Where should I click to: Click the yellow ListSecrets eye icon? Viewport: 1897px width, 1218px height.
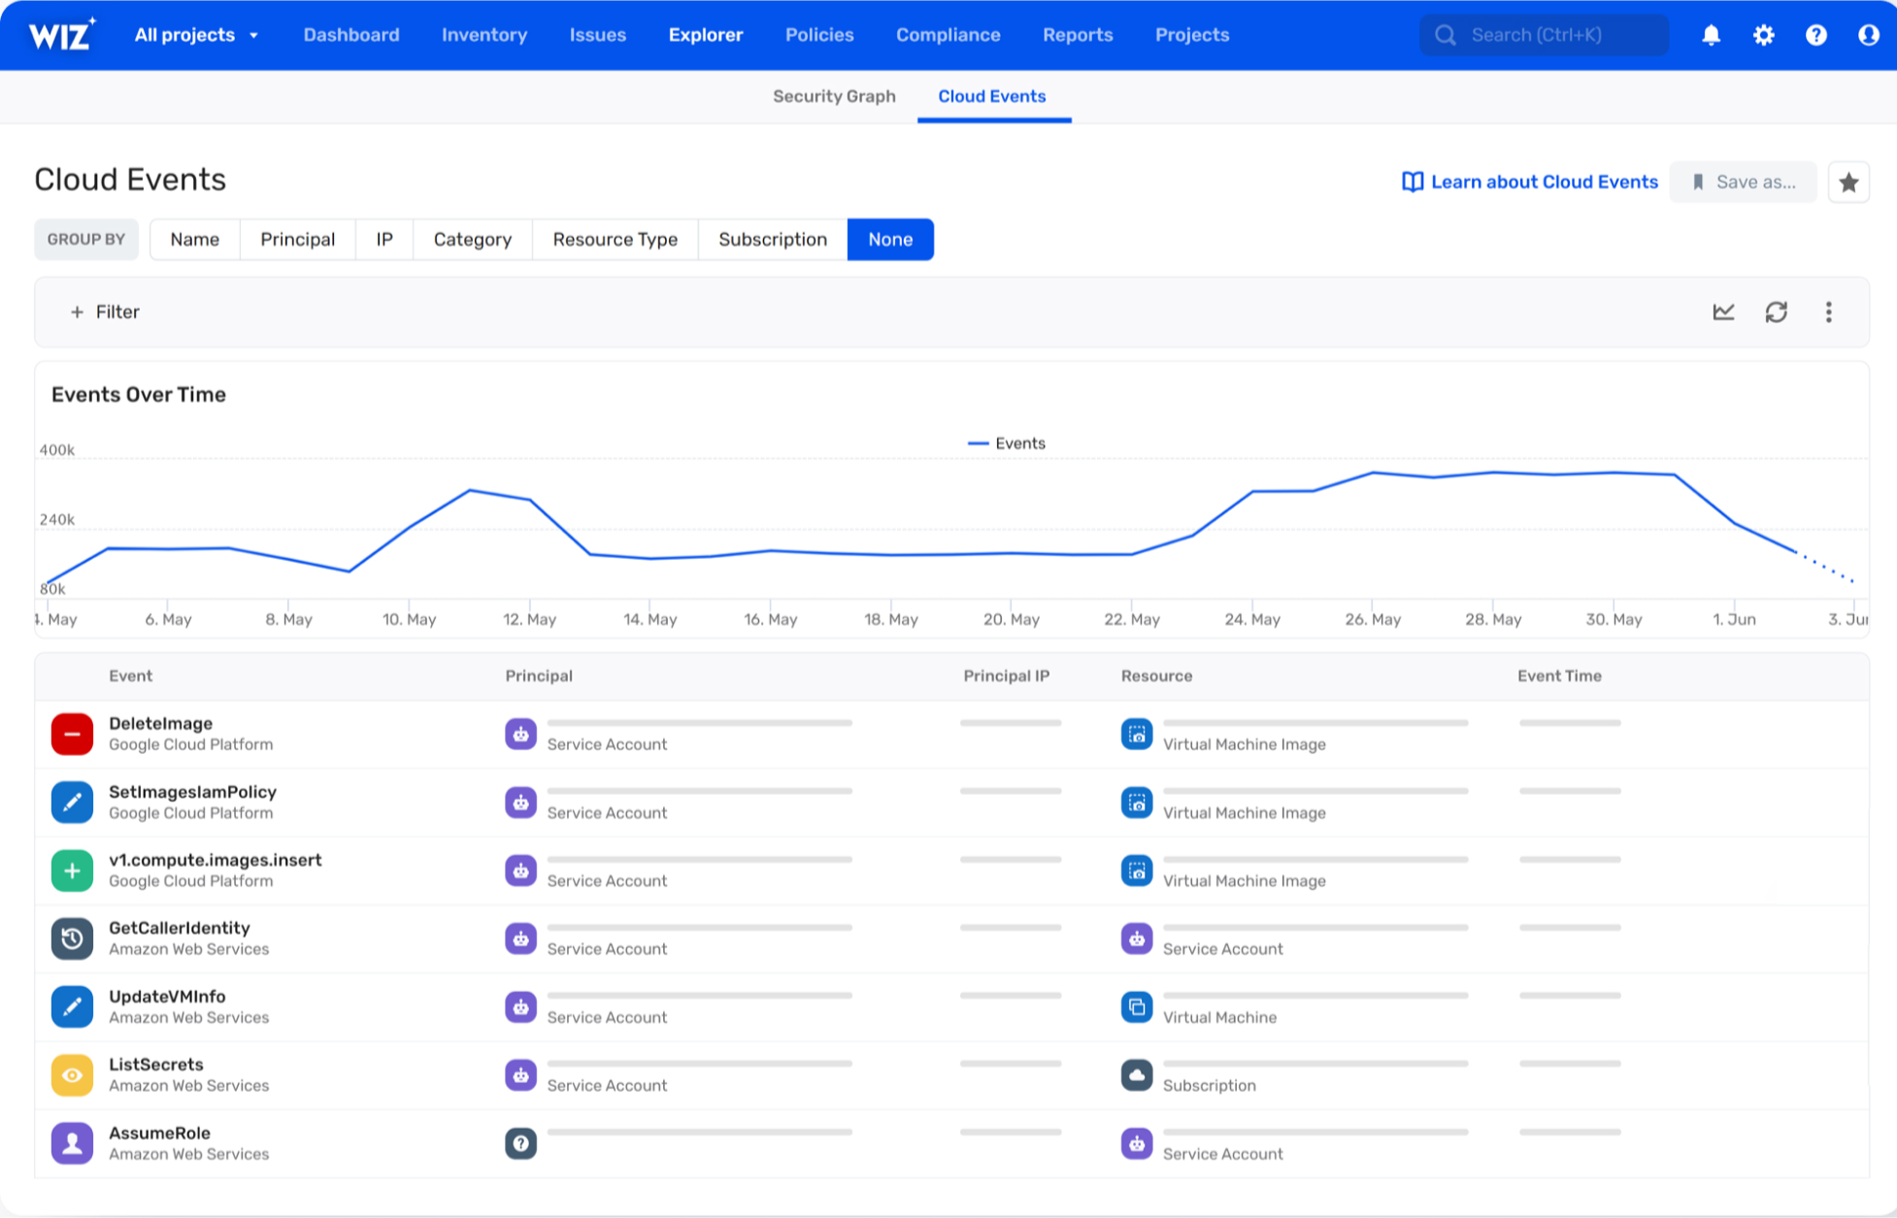click(x=72, y=1074)
